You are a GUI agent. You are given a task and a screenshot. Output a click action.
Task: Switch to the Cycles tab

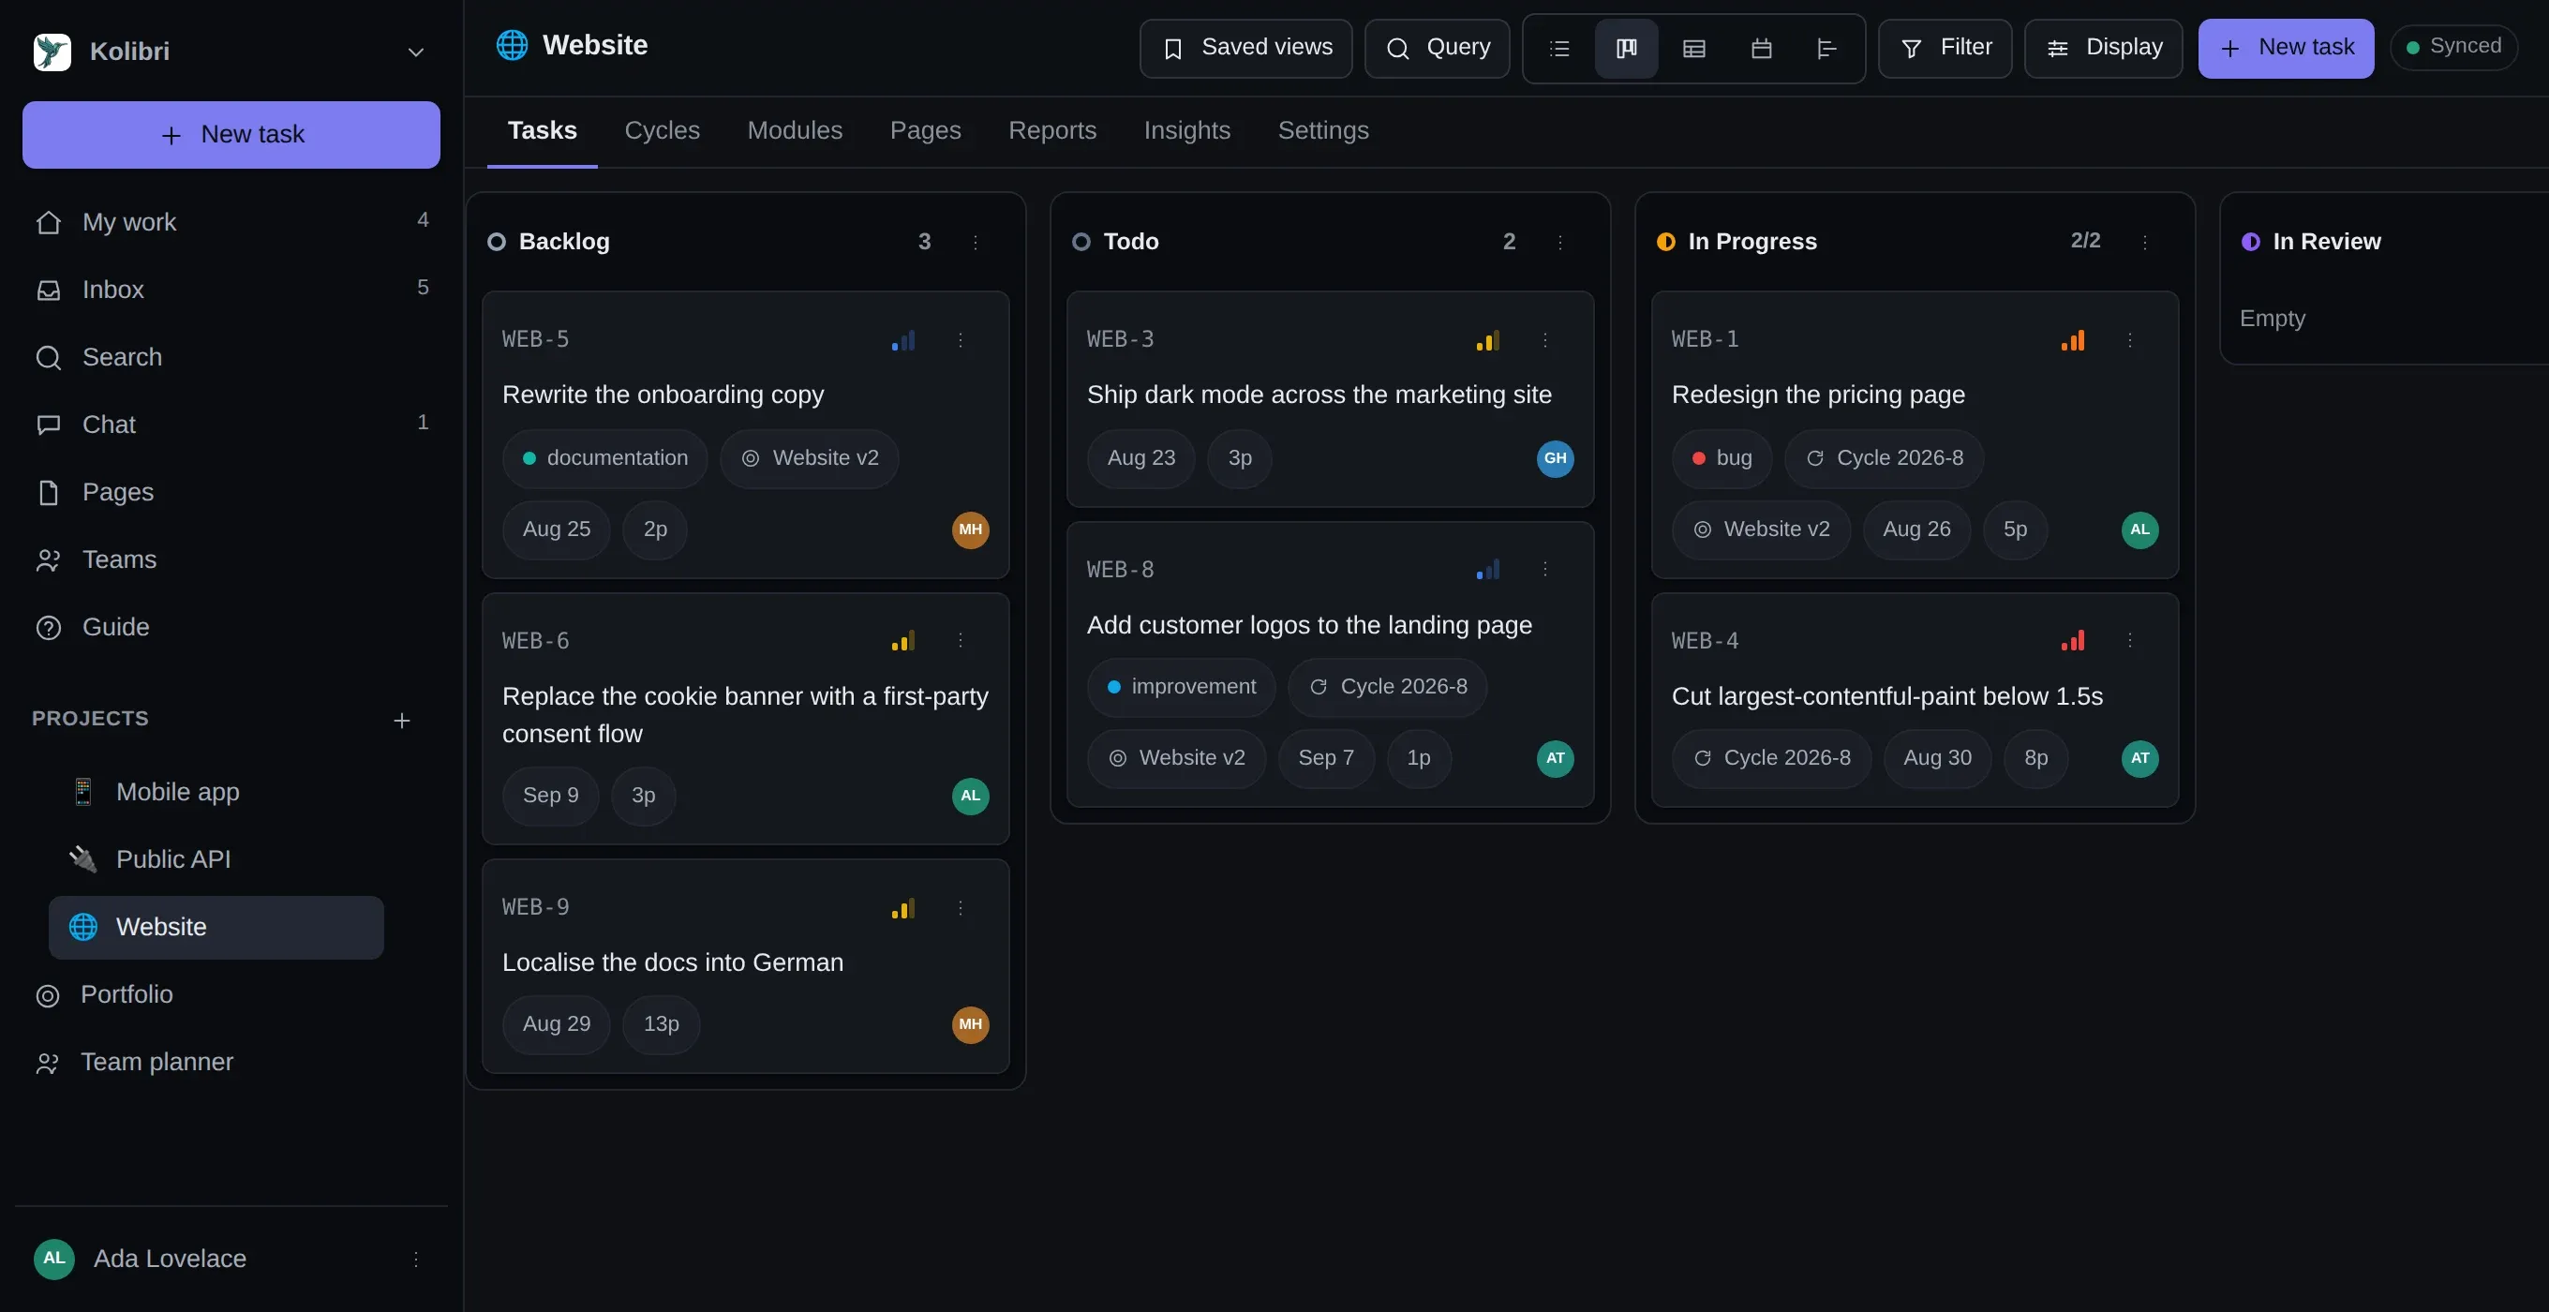[x=662, y=130]
